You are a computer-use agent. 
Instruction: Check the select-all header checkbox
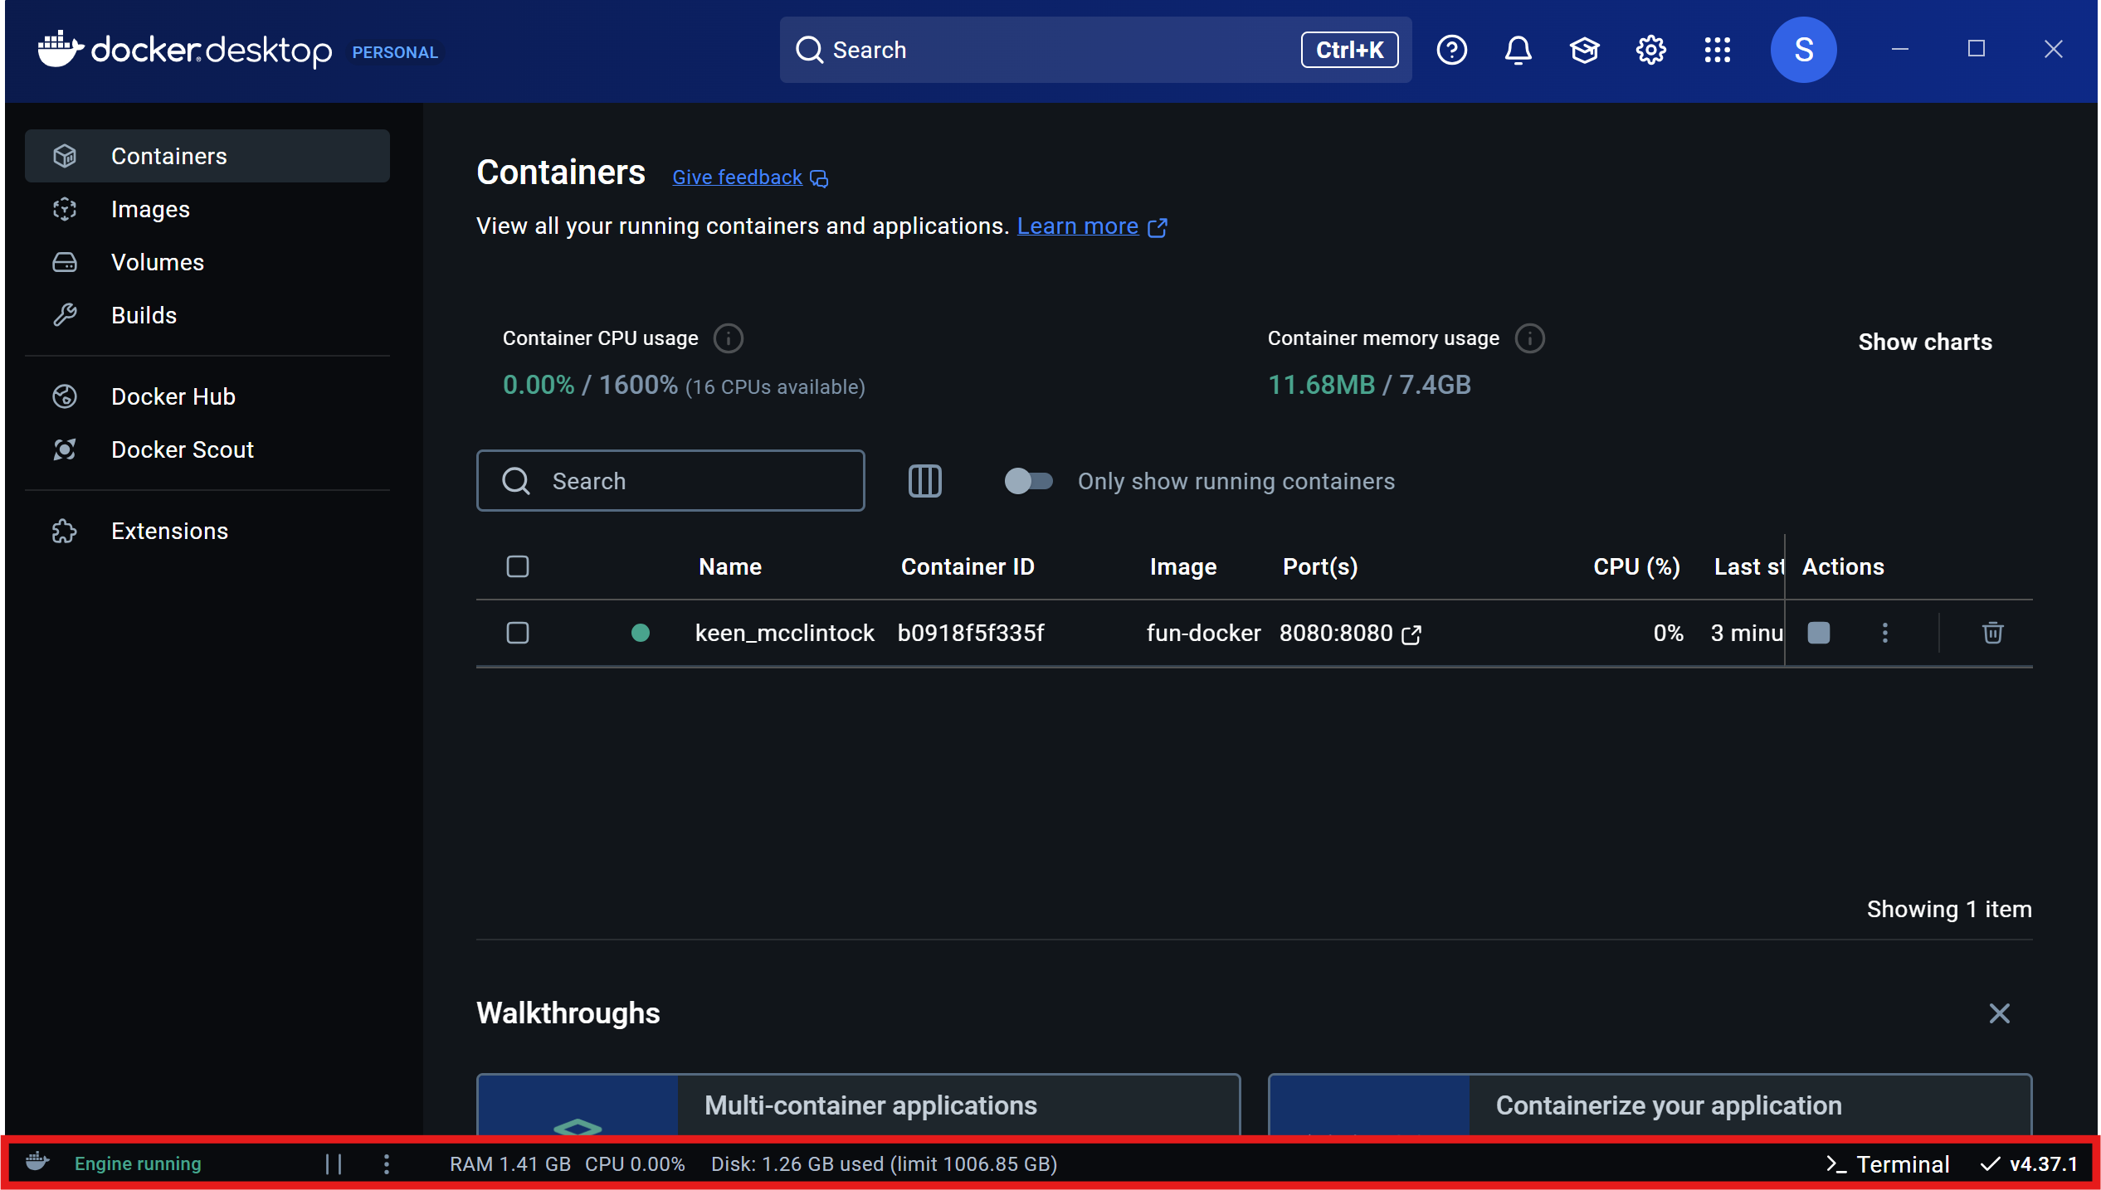[x=518, y=566]
